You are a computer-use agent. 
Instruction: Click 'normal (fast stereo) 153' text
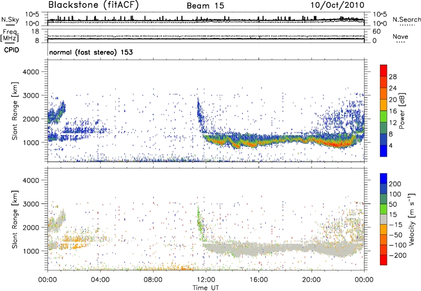click(x=91, y=52)
